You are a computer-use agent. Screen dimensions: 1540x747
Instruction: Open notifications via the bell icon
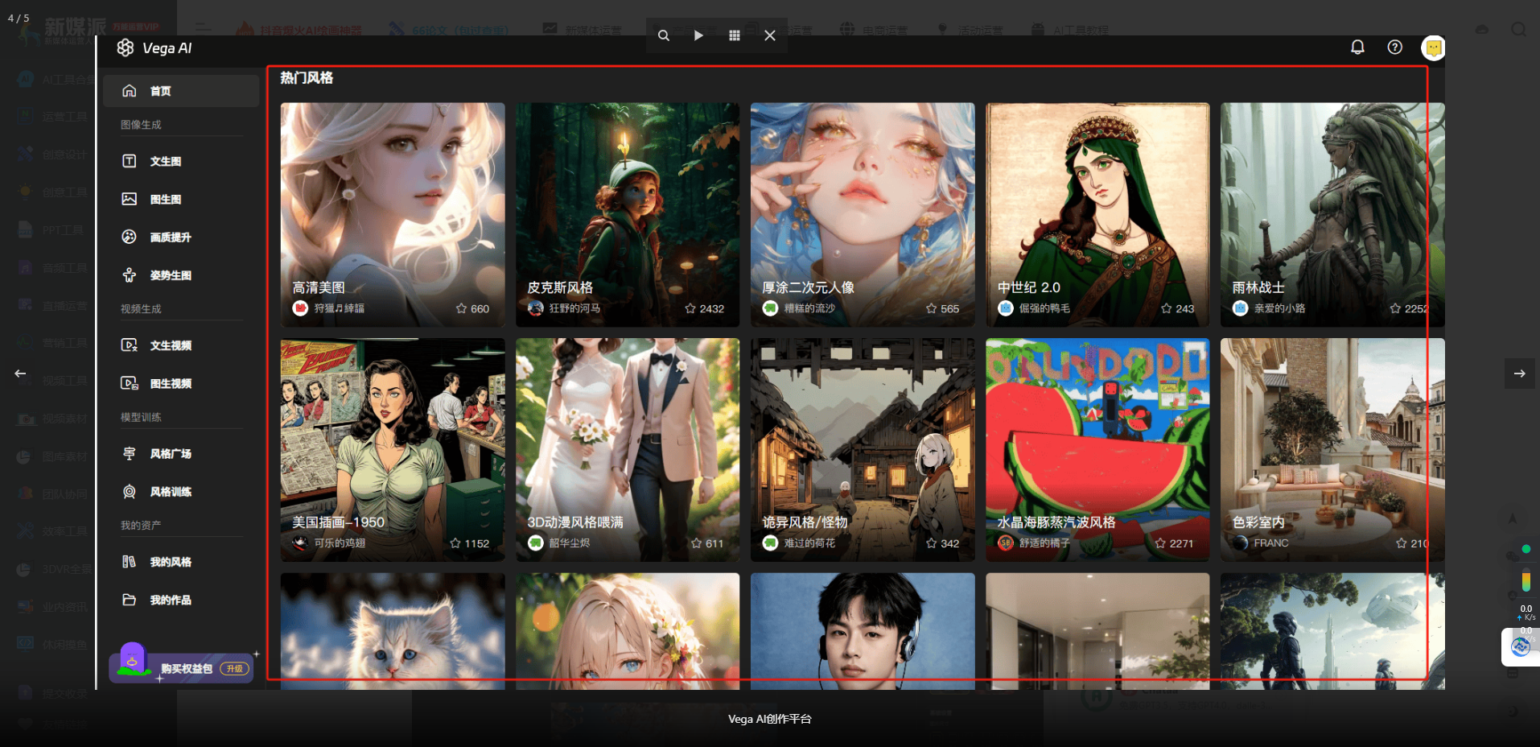(x=1357, y=47)
